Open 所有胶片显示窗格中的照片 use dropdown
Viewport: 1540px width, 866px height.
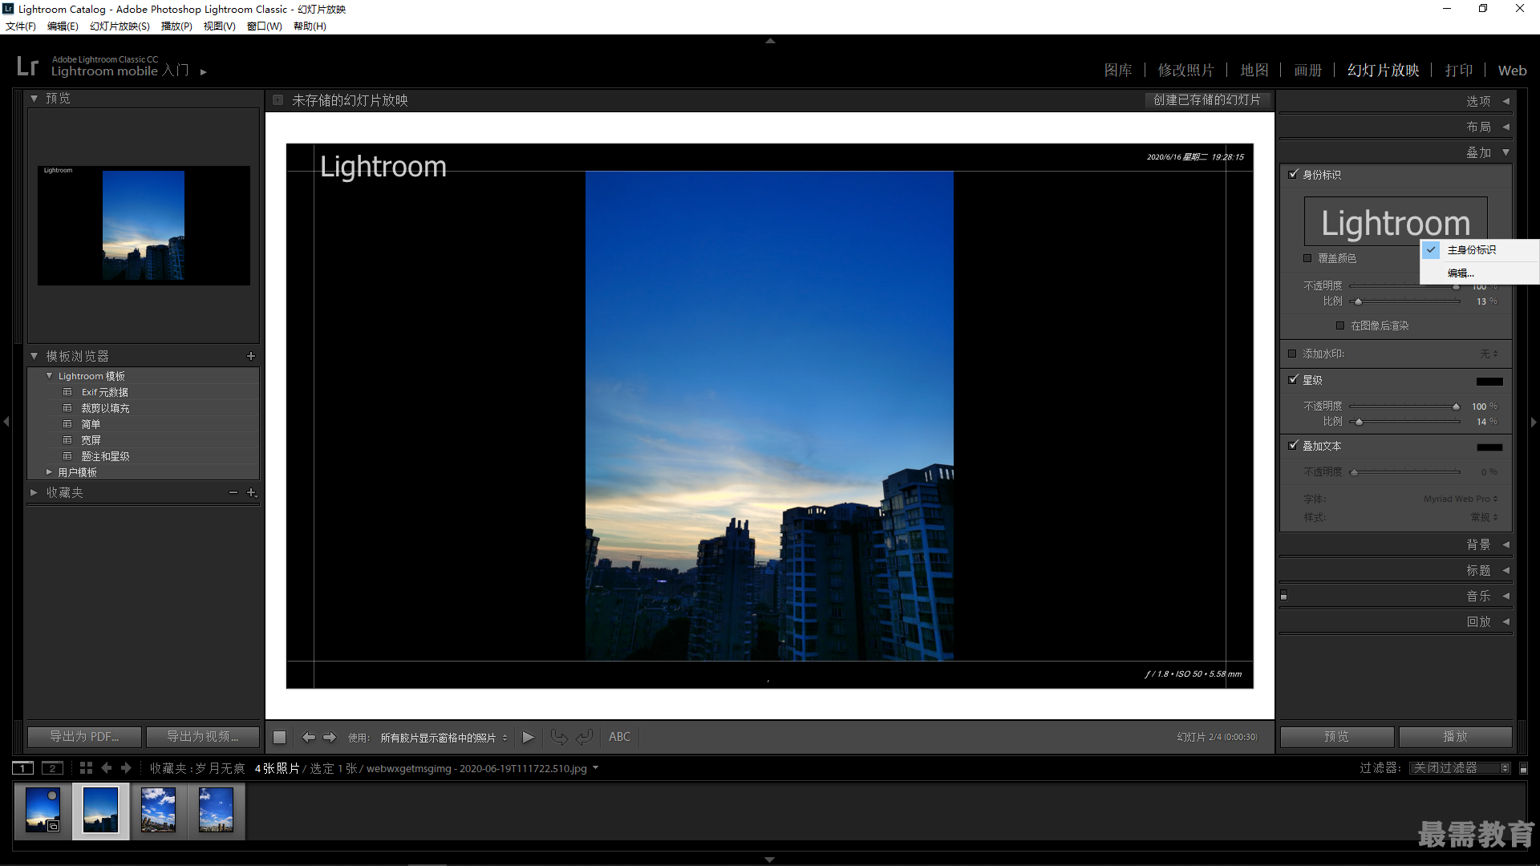[444, 738]
